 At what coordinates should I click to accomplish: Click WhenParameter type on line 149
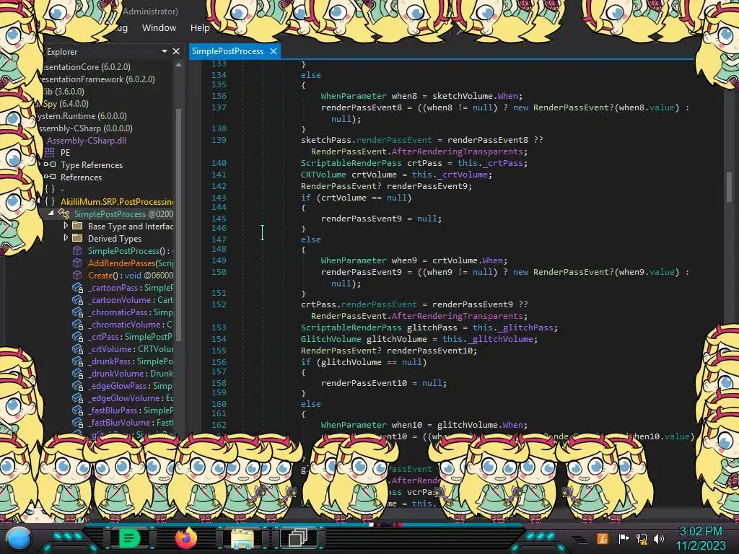(x=354, y=260)
